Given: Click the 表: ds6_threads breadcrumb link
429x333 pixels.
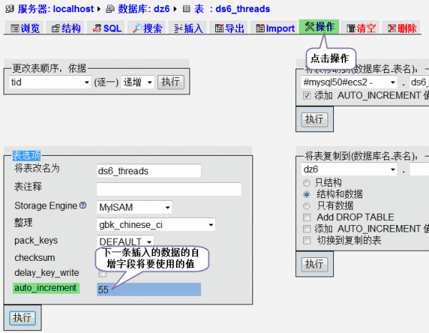Looking at the screenshot, I should pos(232,9).
